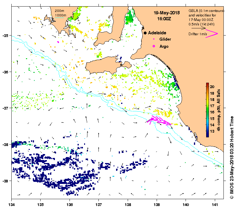
Task: Click the 13 value on color scale
Action: tap(212, 131)
